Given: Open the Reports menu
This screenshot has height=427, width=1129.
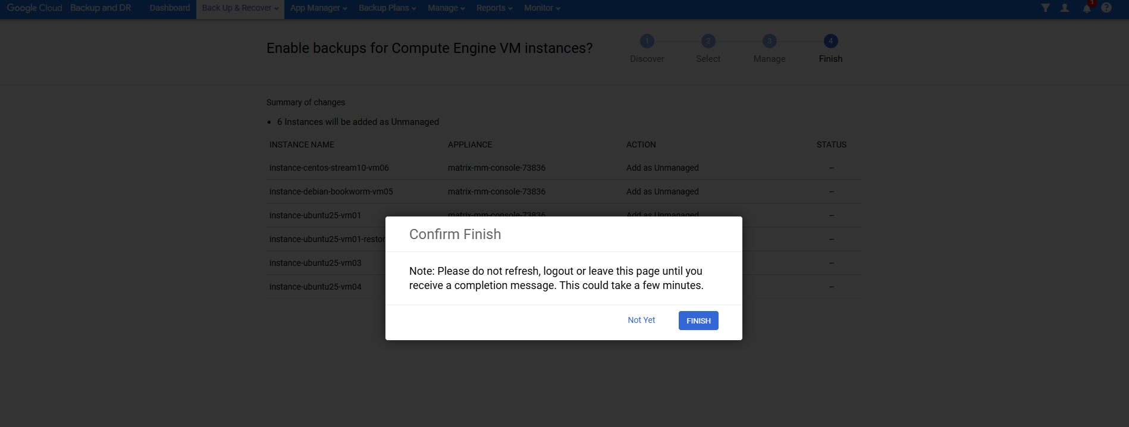Looking at the screenshot, I should point(494,8).
